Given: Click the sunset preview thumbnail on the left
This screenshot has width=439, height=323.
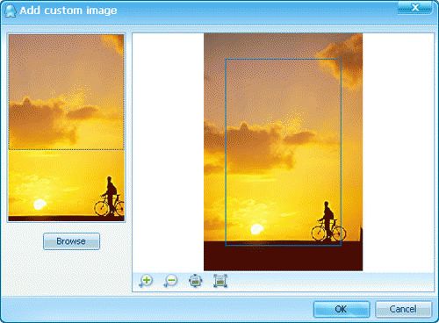Looking at the screenshot, I should [x=67, y=128].
